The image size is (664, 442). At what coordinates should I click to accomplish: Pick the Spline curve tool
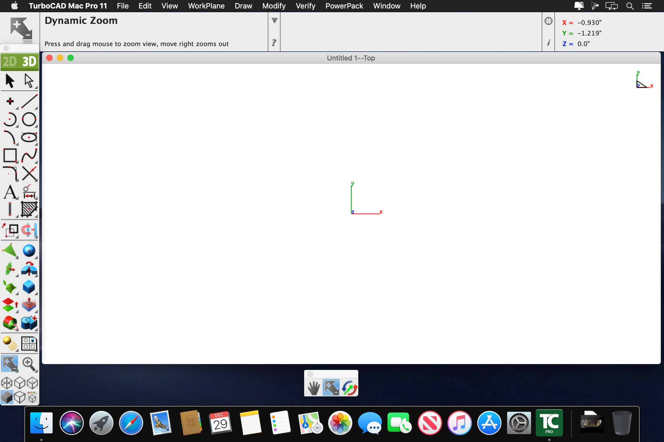[29, 155]
